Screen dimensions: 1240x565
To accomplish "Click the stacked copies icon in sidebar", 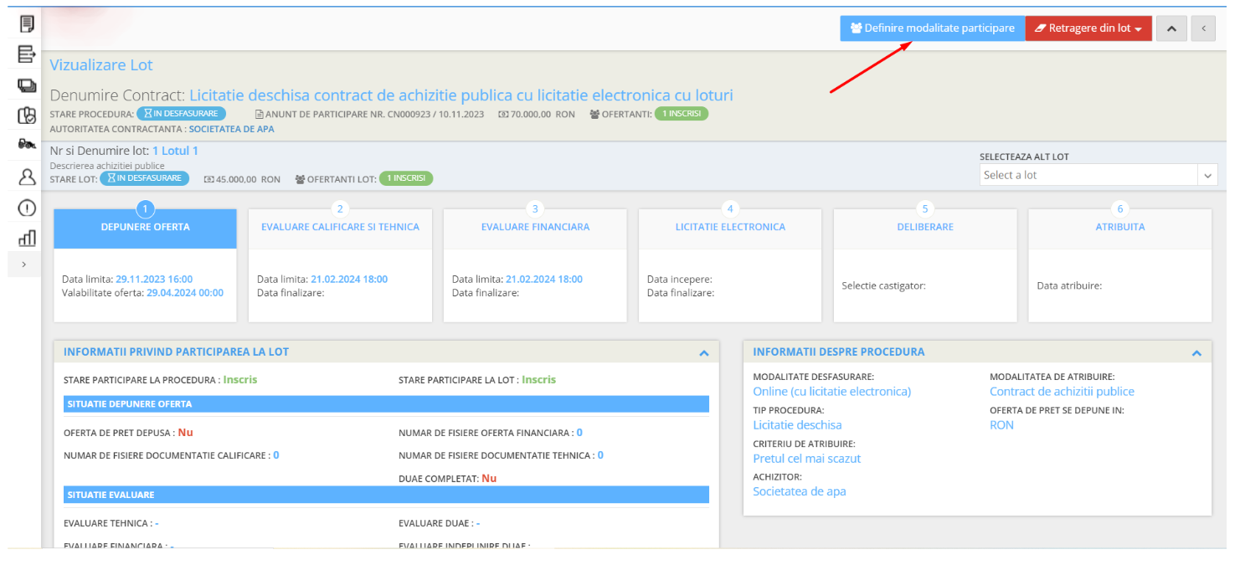I will [25, 85].
